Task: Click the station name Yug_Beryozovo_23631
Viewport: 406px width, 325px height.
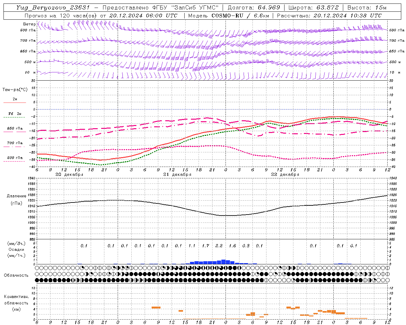Action: [x=53, y=8]
